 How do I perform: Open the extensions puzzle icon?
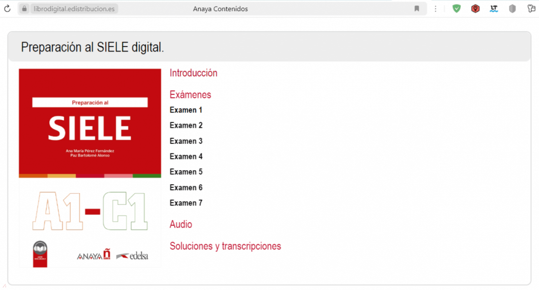click(532, 8)
